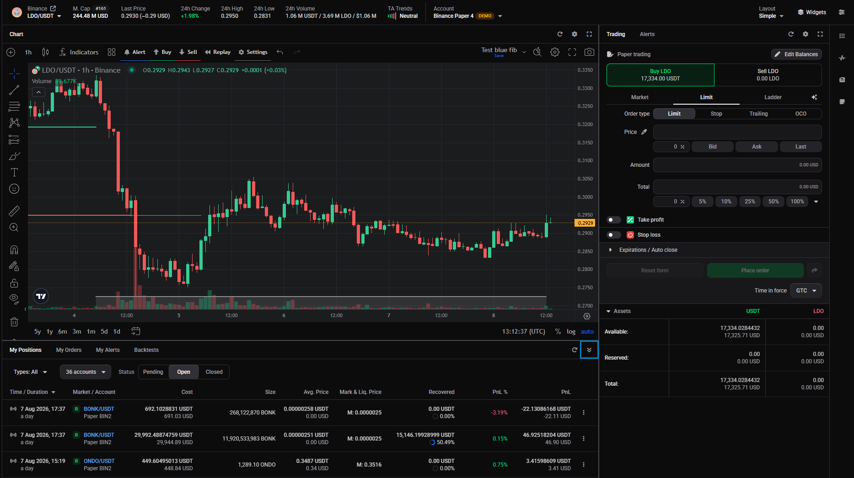The height and width of the screenshot is (478, 854).
Task: Enable the Stop loss switch
Action: coord(613,235)
